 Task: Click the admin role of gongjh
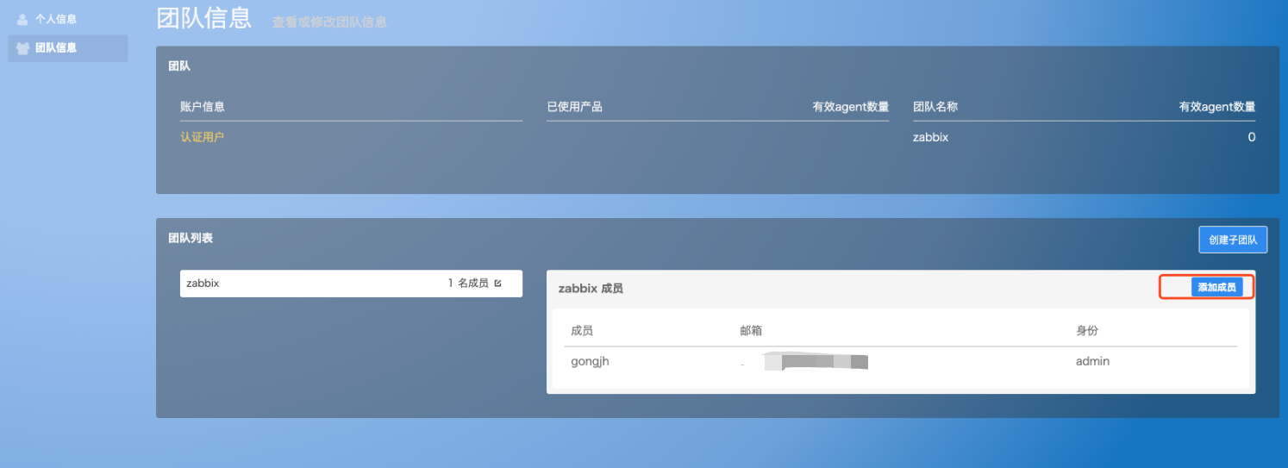click(1092, 362)
